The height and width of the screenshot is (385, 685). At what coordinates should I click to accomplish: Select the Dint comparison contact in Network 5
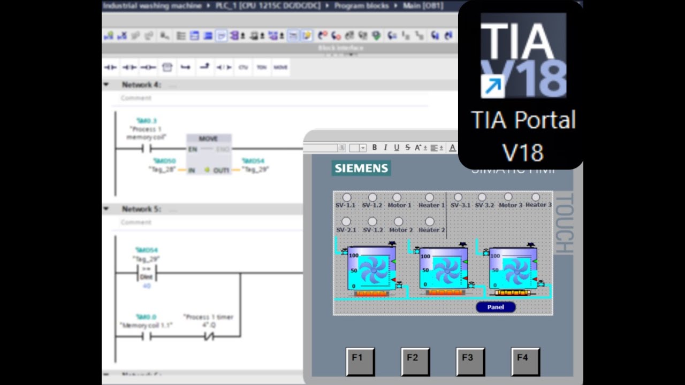146,273
